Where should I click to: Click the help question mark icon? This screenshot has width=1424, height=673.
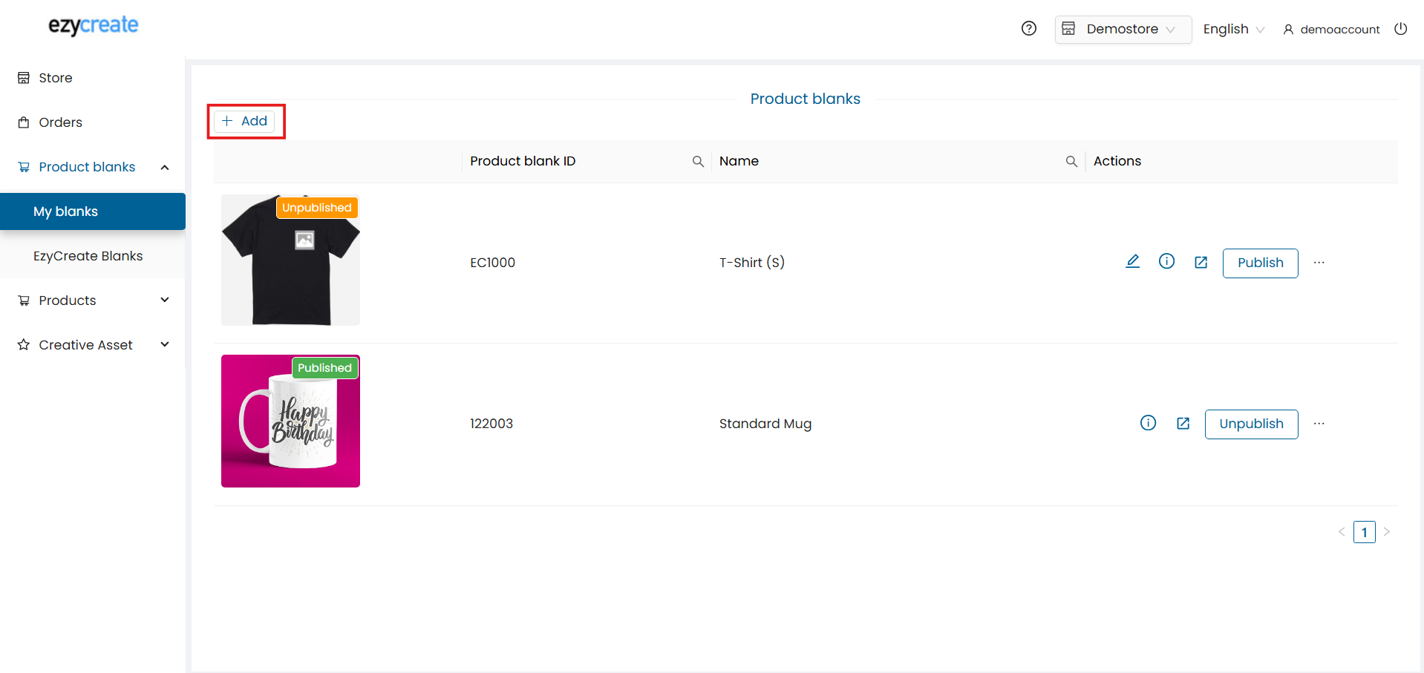[1028, 29]
